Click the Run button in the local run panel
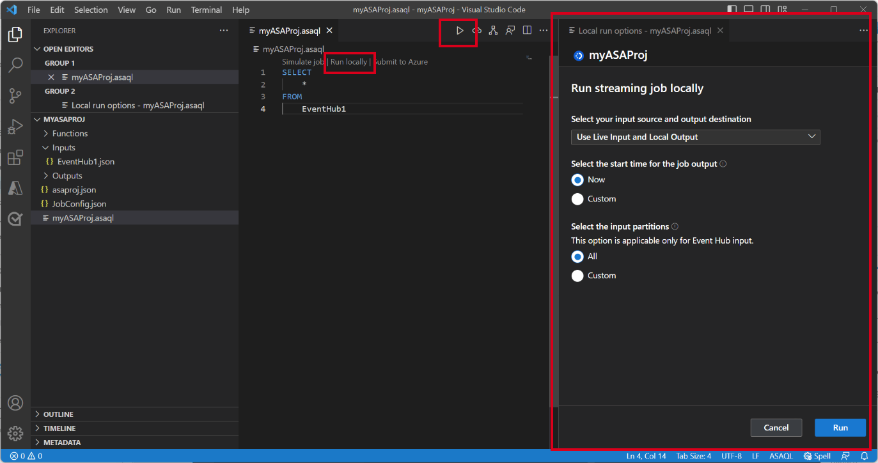The image size is (878, 463). click(x=840, y=427)
